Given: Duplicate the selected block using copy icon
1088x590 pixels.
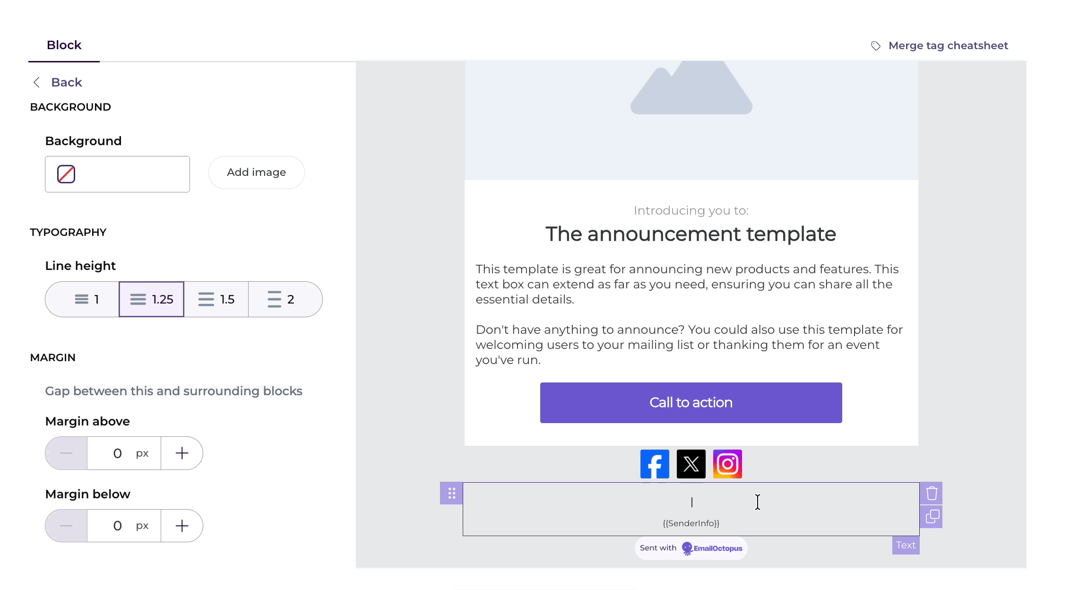Looking at the screenshot, I should pyautogui.click(x=931, y=516).
